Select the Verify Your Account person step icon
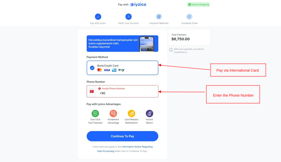 click(128, 17)
